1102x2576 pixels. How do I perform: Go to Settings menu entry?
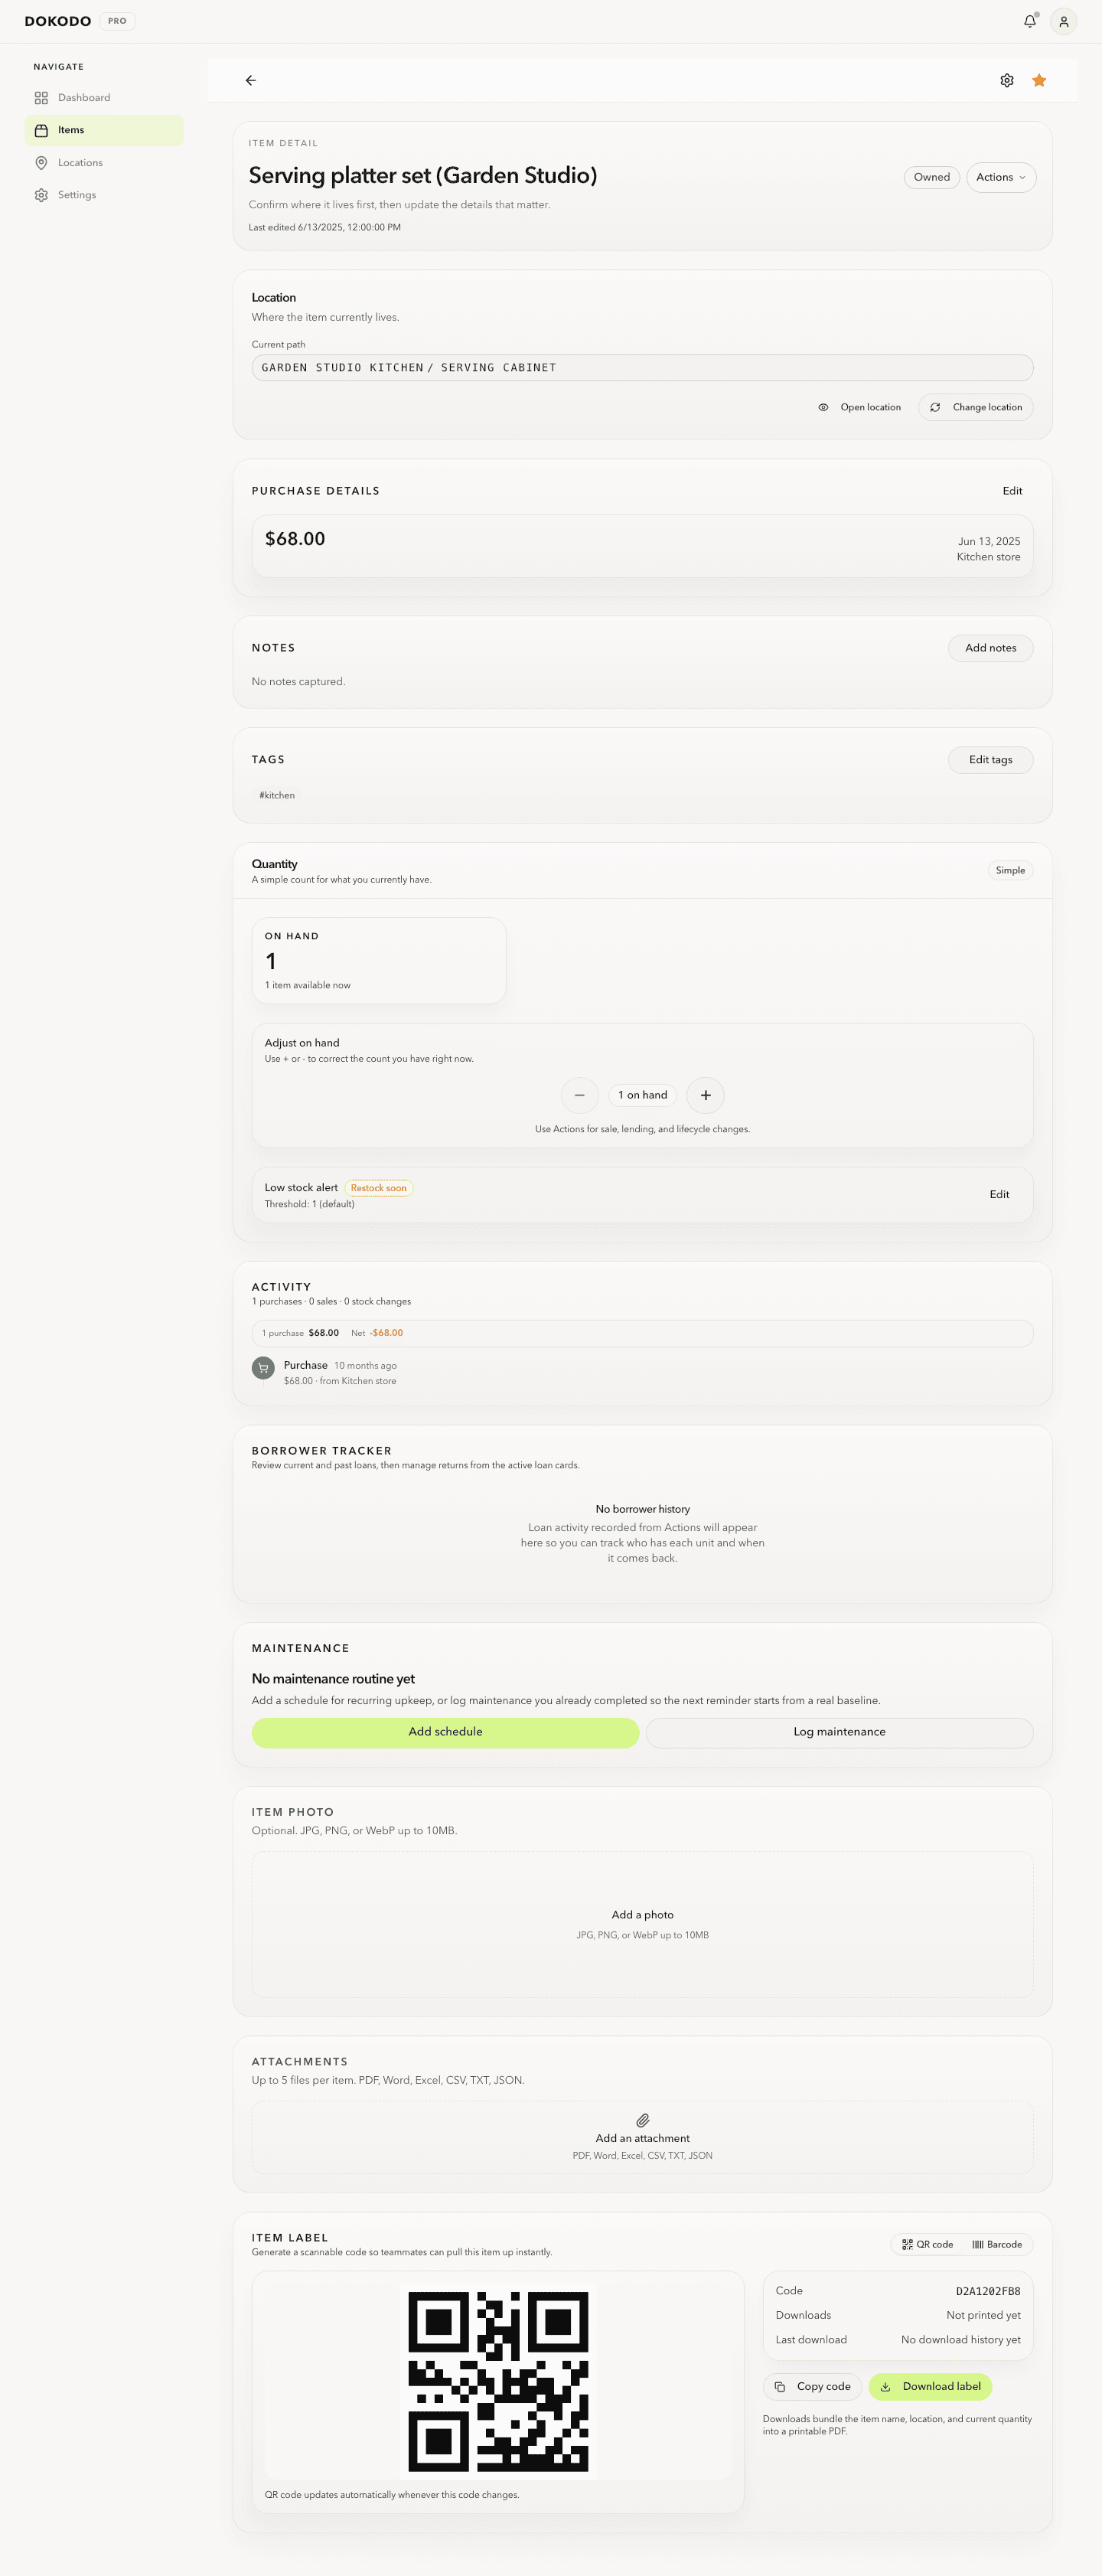104,195
